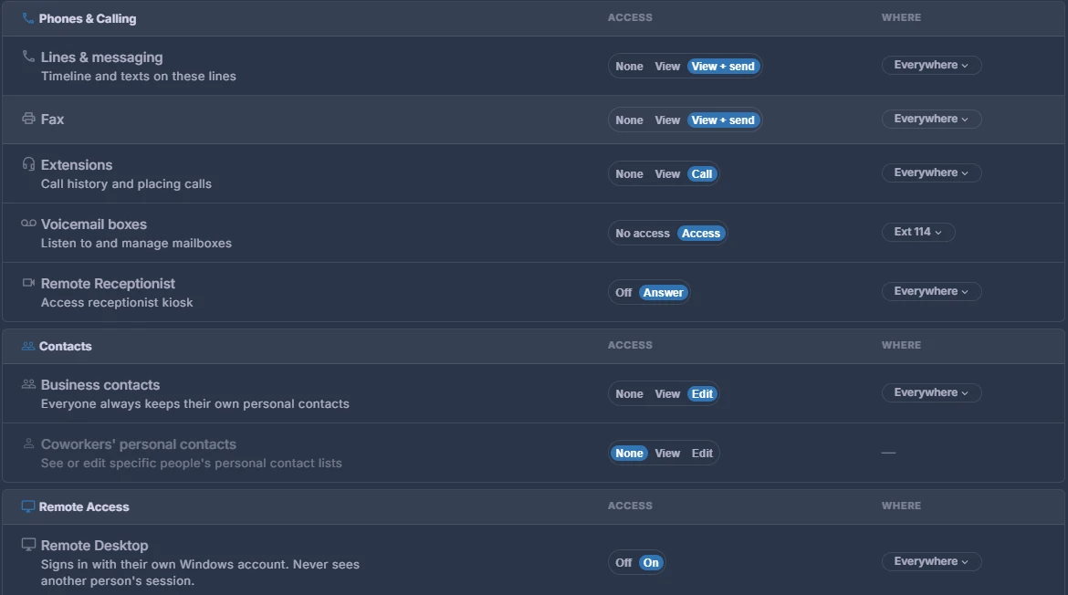Image resolution: width=1068 pixels, height=595 pixels.
Task: Select Edit access for Business contacts
Action: 702,393
